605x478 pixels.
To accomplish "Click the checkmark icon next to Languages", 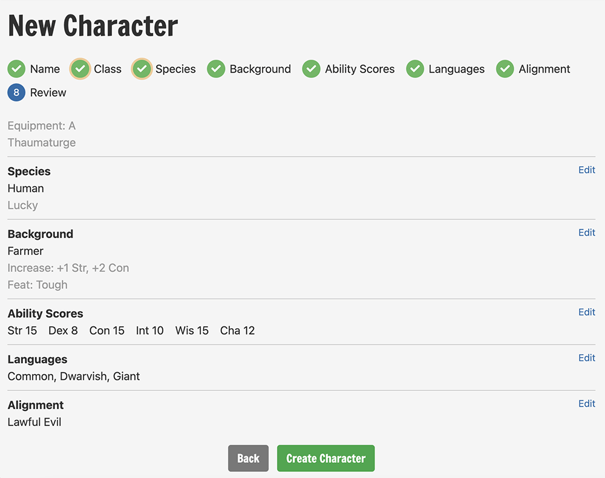I will click(415, 69).
